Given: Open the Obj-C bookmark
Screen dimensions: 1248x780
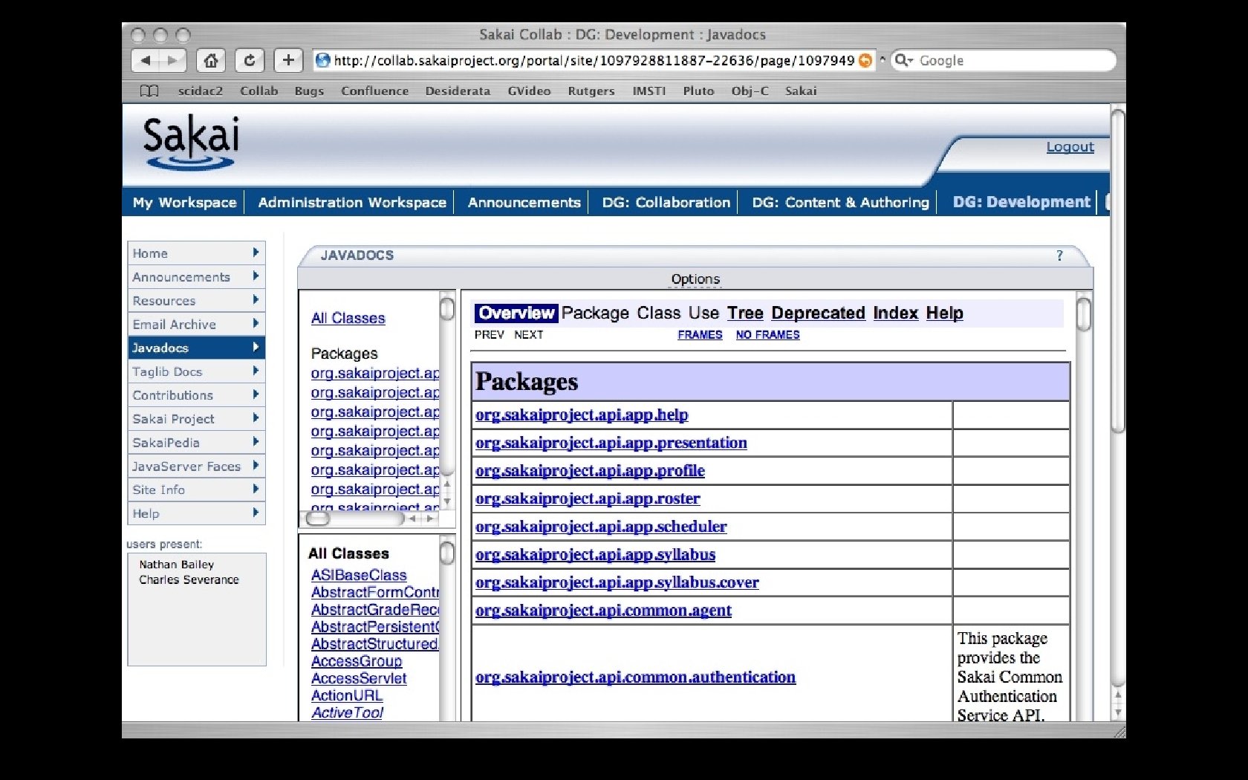Looking at the screenshot, I should [x=750, y=91].
